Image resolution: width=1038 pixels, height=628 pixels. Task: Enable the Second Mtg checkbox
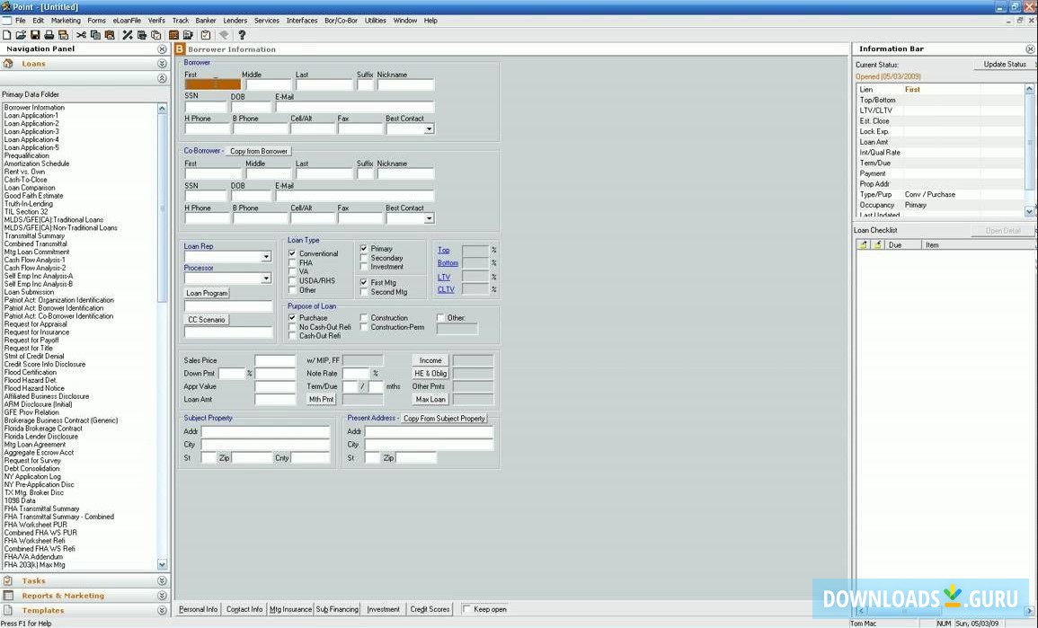[363, 292]
